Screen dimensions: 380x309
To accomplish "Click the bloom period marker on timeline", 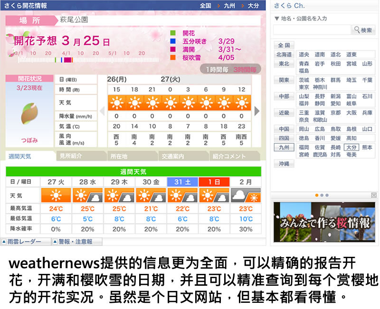I will coord(68,60).
